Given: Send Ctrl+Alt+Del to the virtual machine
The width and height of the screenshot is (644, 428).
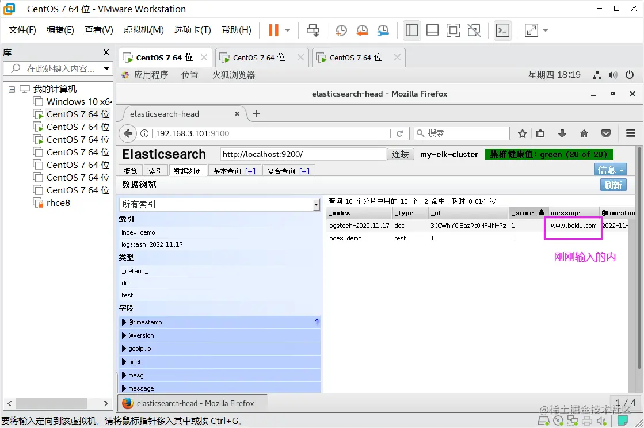Looking at the screenshot, I should coord(313,30).
